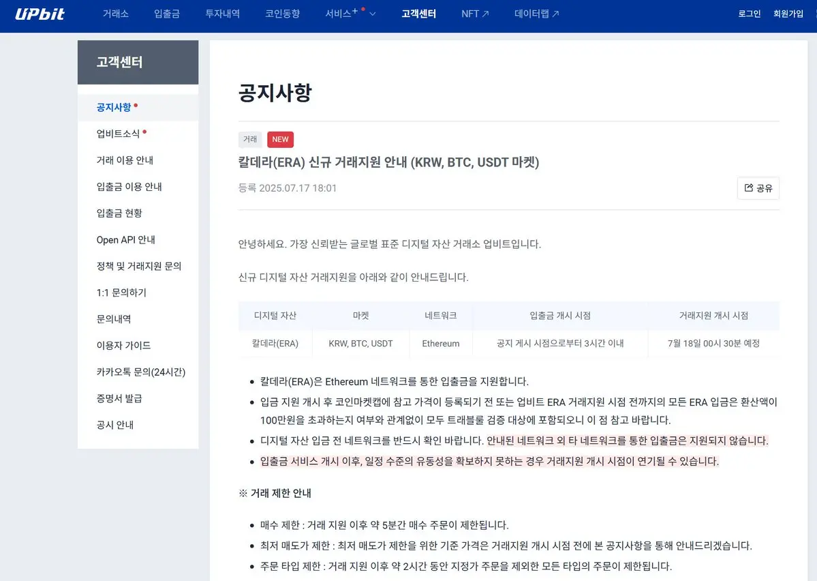Open the 코인동향 navigation item
817x581 pixels.
pos(282,14)
